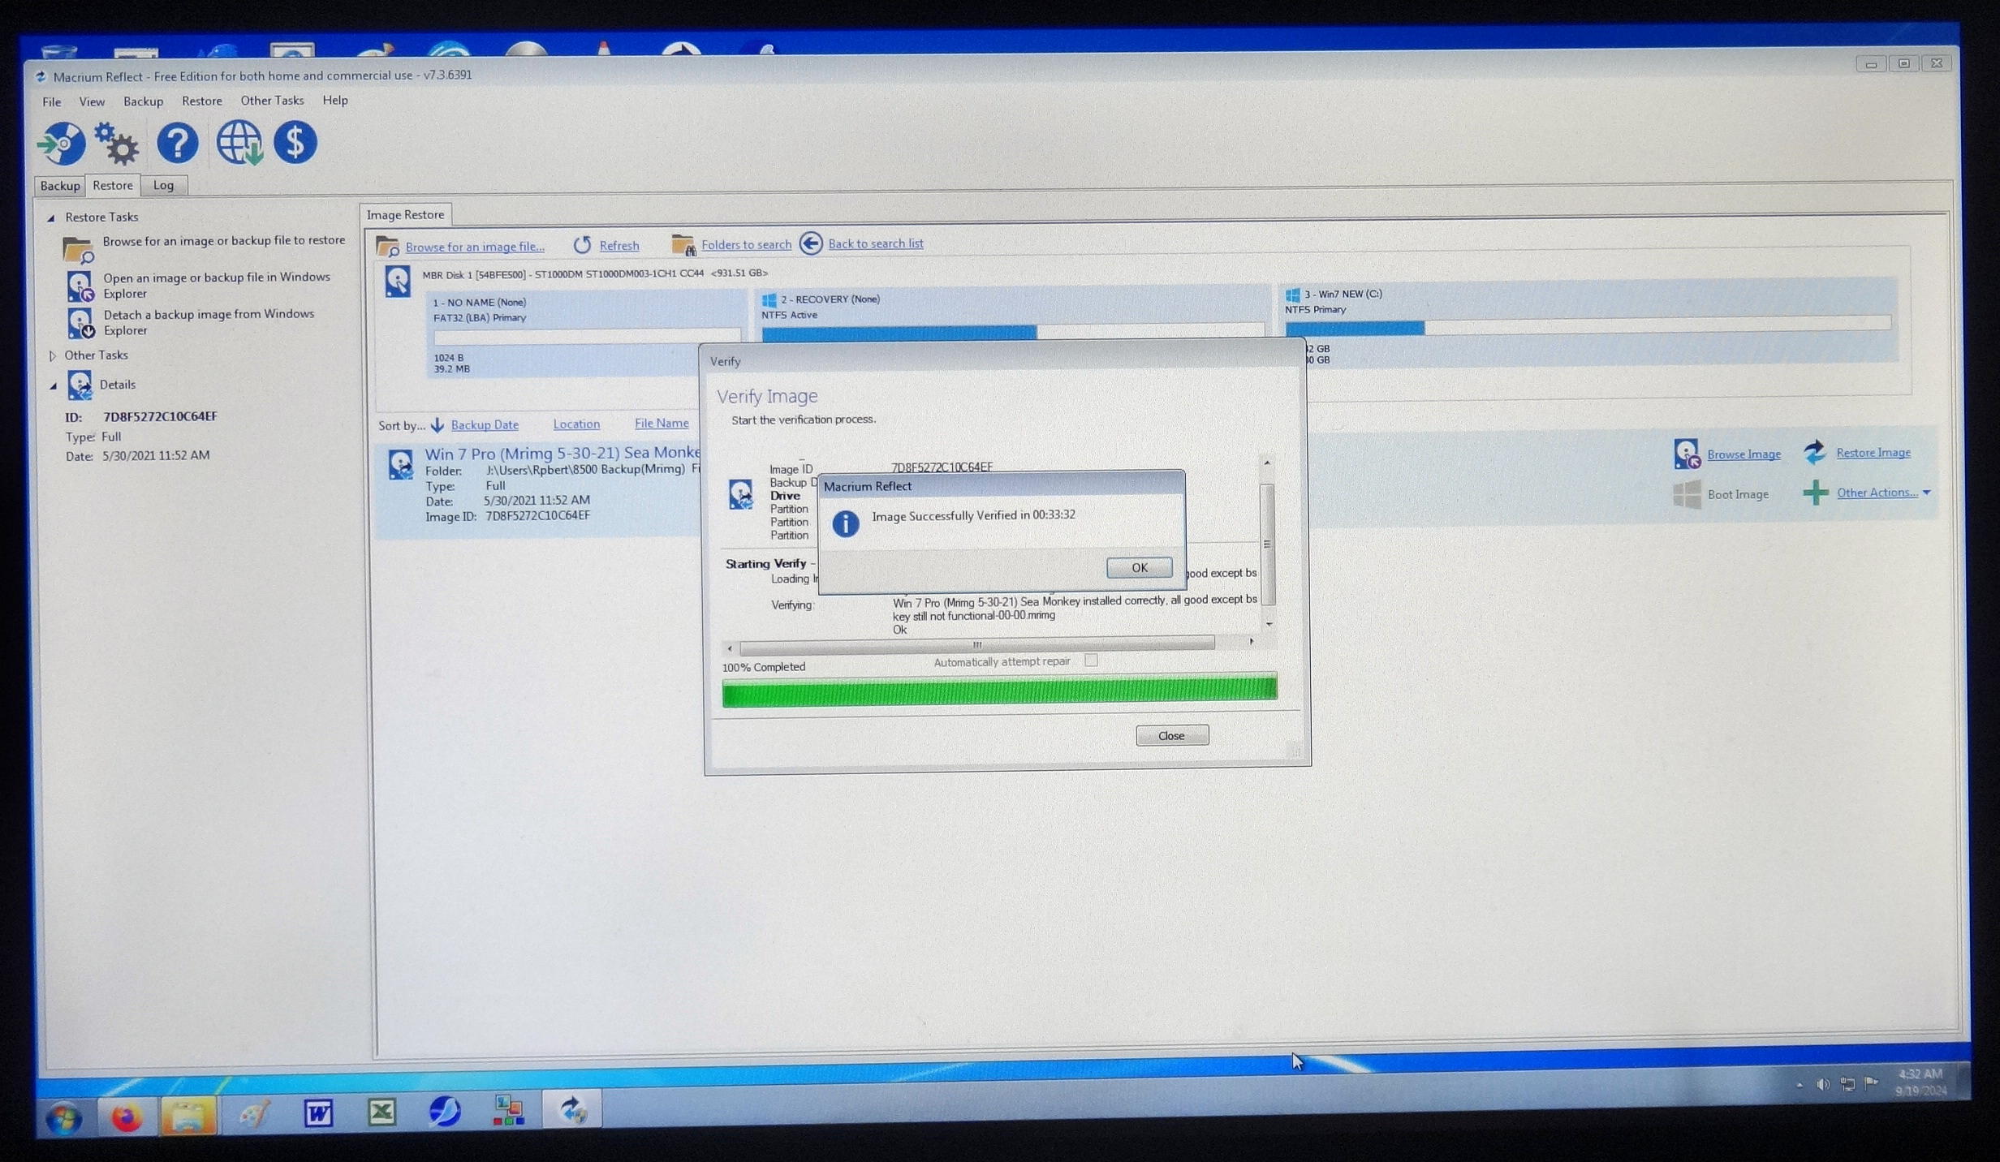
Task: Click the backup disk image toolbar icon
Action: 62,143
